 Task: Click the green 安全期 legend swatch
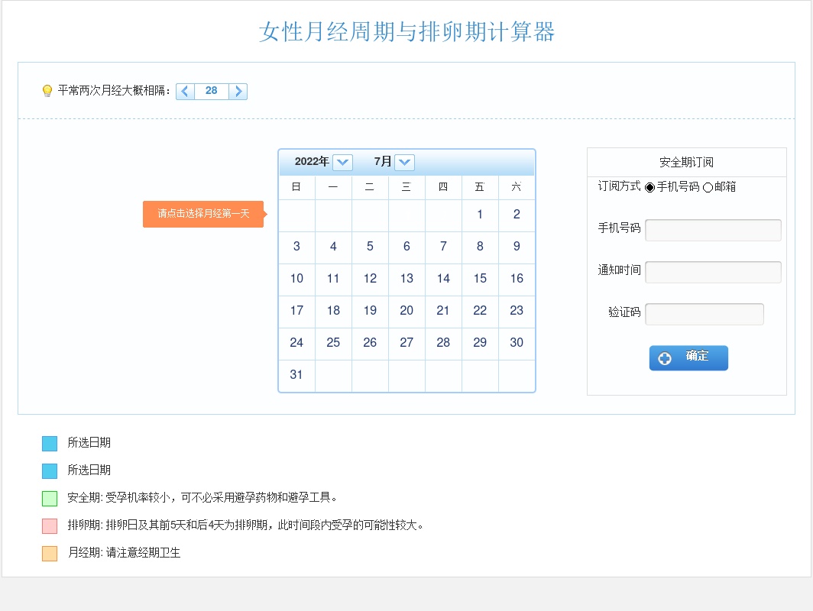point(50,499)
